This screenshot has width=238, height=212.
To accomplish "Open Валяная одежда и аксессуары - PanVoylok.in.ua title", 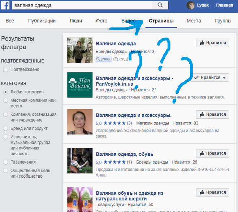I will point(134,81).
